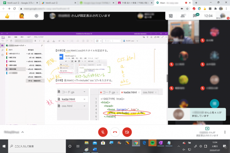Viewport: 230px width, 153px height.
Task: Open Chrome from the taskbar
Action: pos(136,143)
